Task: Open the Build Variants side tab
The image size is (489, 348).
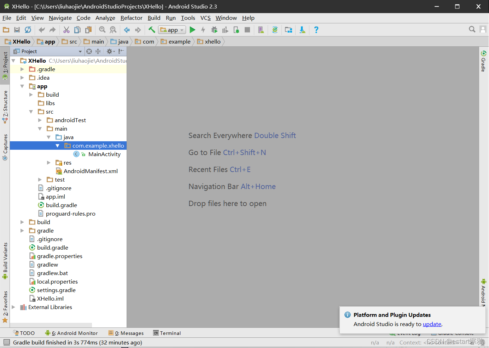Action: click(5, 261)
